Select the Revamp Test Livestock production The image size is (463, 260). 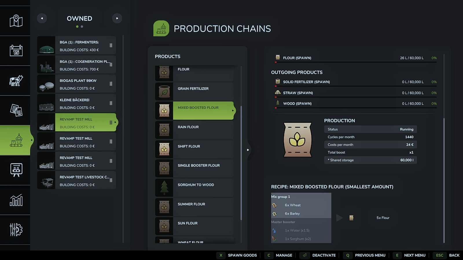[77, 180]
